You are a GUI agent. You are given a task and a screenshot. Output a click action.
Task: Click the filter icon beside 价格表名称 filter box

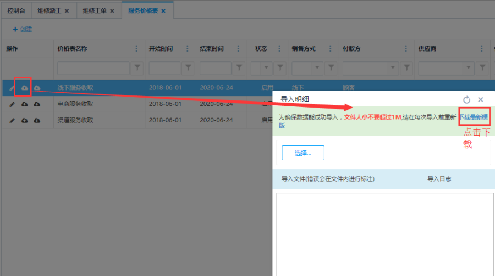137,68
